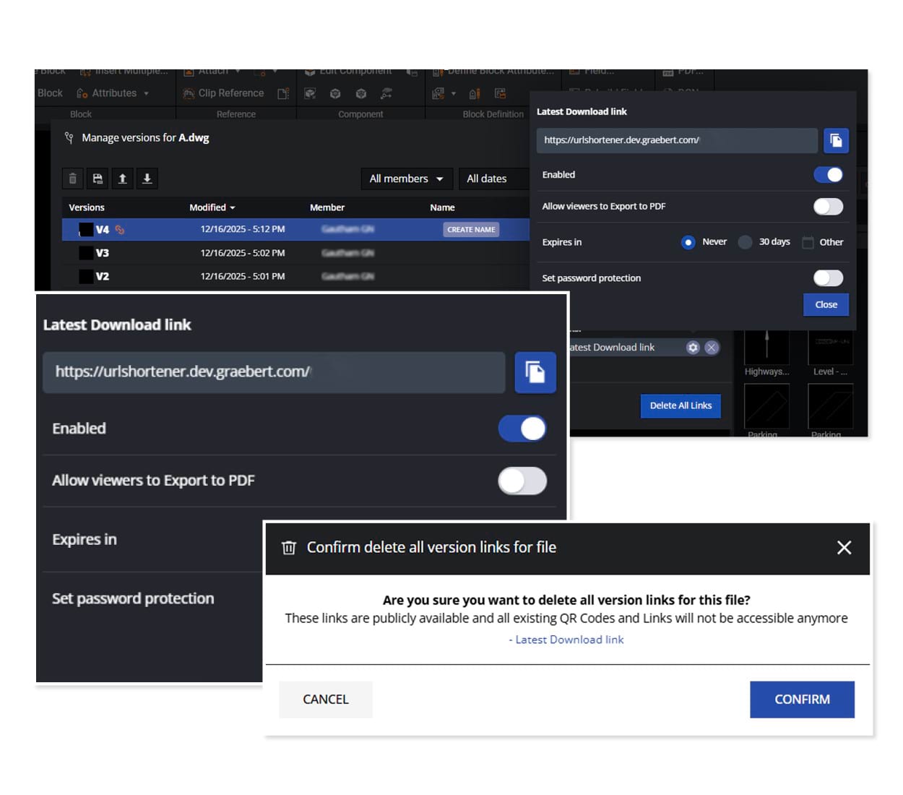Image resolution: width=903 pixels, height=795 pixels.
Task: Click the trash icon in the versions toolbar
Action: tap(72, 179)
